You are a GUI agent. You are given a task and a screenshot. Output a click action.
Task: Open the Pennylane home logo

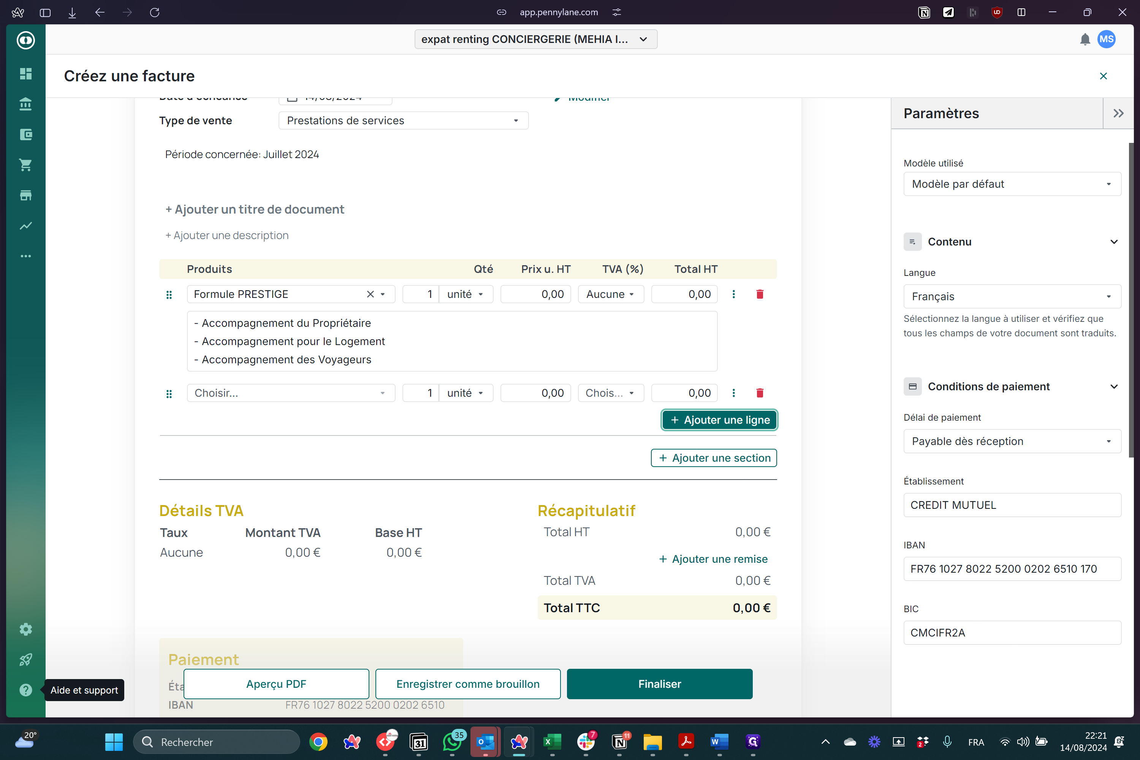point(26,40)
